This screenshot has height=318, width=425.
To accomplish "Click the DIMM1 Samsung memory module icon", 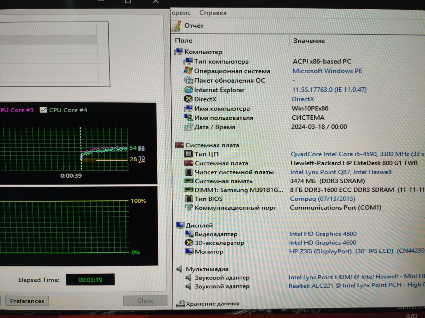I will pyautogui.click(x=189, y=190).
